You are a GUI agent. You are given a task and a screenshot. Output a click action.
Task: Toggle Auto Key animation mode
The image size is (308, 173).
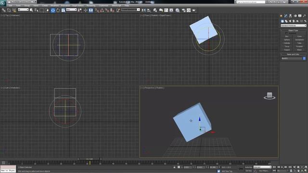(x=248, y=167)
